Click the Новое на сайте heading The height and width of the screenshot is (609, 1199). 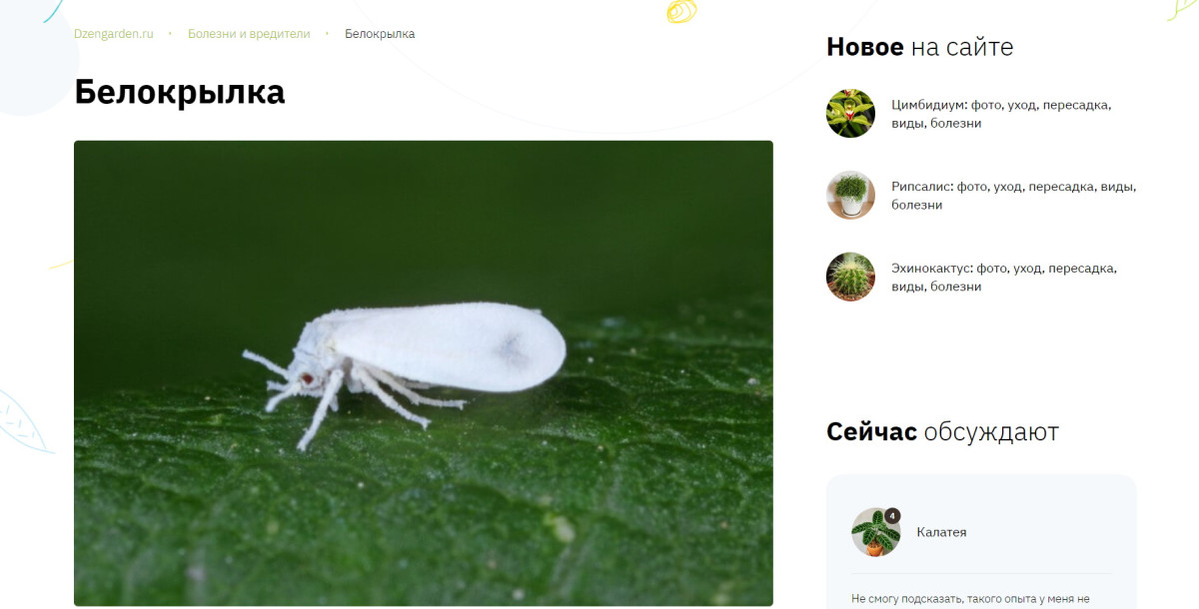coord(919,46)
